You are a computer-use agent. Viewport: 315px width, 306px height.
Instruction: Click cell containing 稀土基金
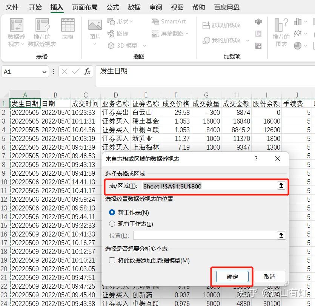(146, 121)
